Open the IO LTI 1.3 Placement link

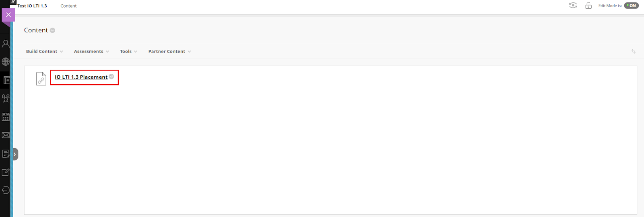(81, 77)
